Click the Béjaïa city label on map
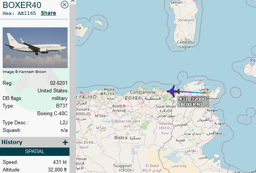 [109, 89]
